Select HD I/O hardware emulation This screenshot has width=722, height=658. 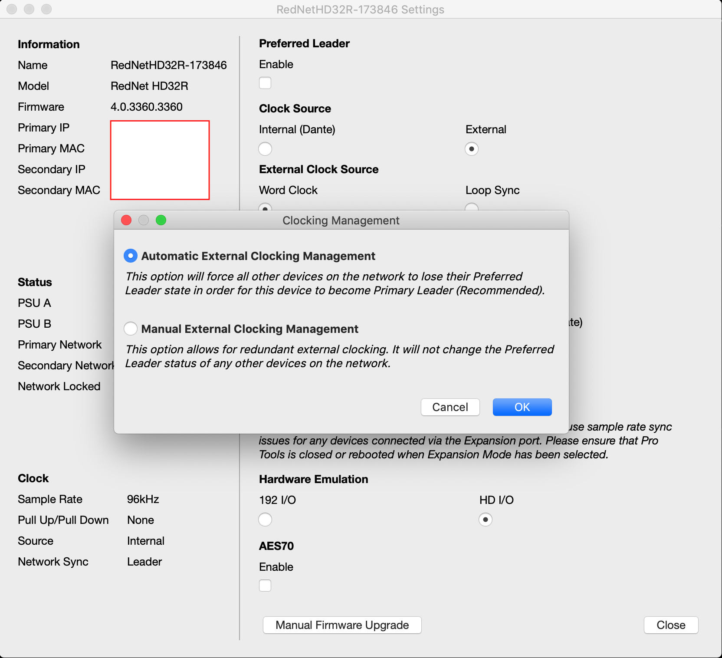click(x=486, y=520)
